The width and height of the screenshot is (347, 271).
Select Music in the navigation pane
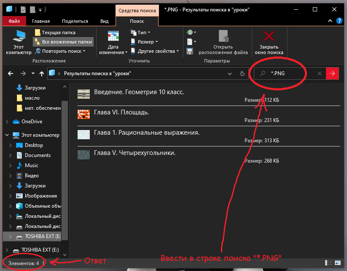[x=32, y=165]
